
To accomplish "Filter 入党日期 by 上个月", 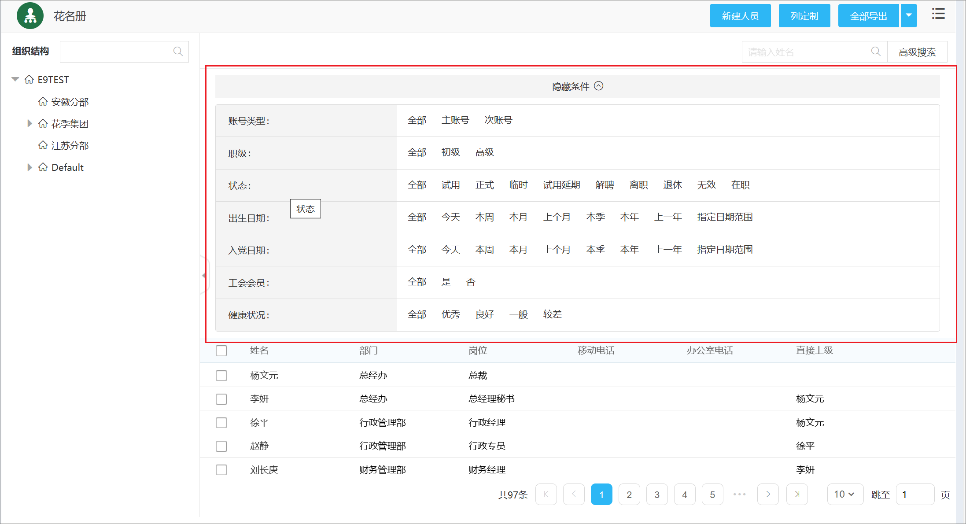I will pyautogui.click(x=557, y=250).
